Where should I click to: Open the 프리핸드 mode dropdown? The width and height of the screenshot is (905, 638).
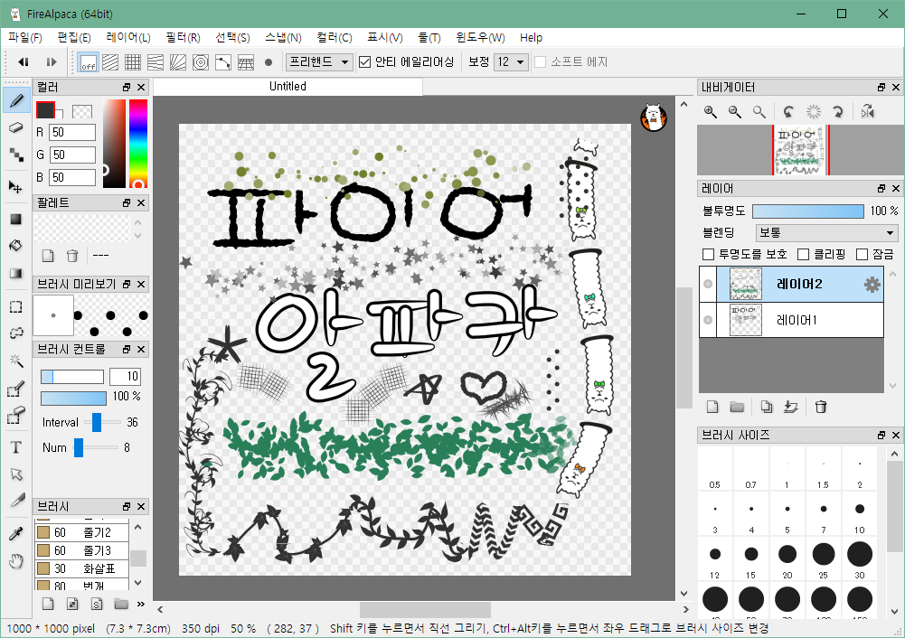[319, 61]
